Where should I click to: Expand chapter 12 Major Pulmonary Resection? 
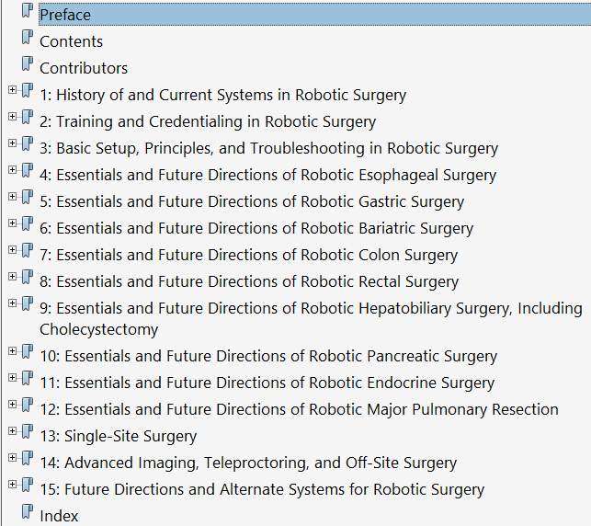12,404
